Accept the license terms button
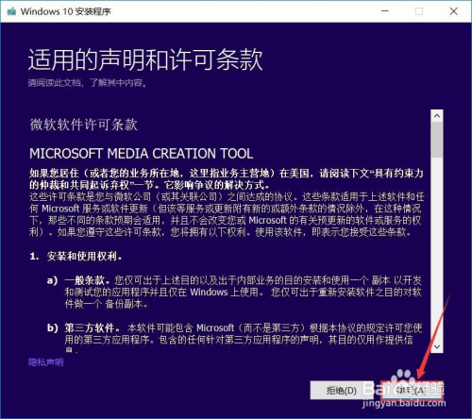Viewport: 472px width, 419px height. [412, 391]
